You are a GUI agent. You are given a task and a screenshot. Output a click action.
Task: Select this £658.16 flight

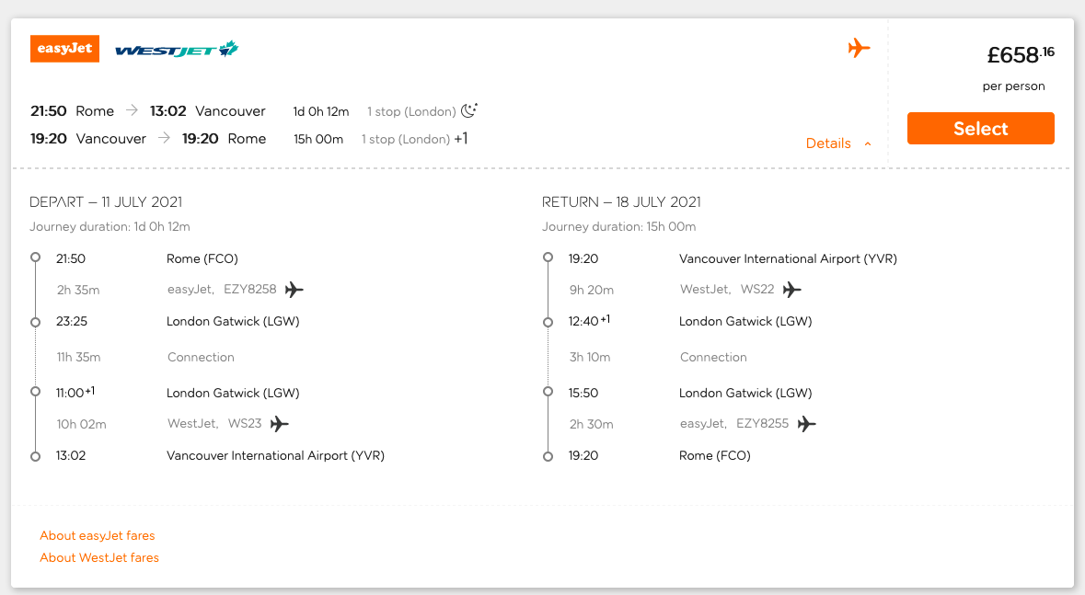coord(980,128)
